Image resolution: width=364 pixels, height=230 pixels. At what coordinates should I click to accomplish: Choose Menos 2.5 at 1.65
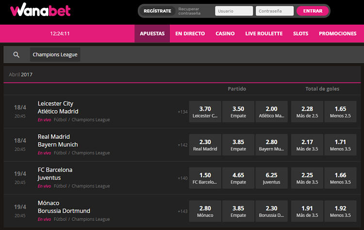point(340,112)
